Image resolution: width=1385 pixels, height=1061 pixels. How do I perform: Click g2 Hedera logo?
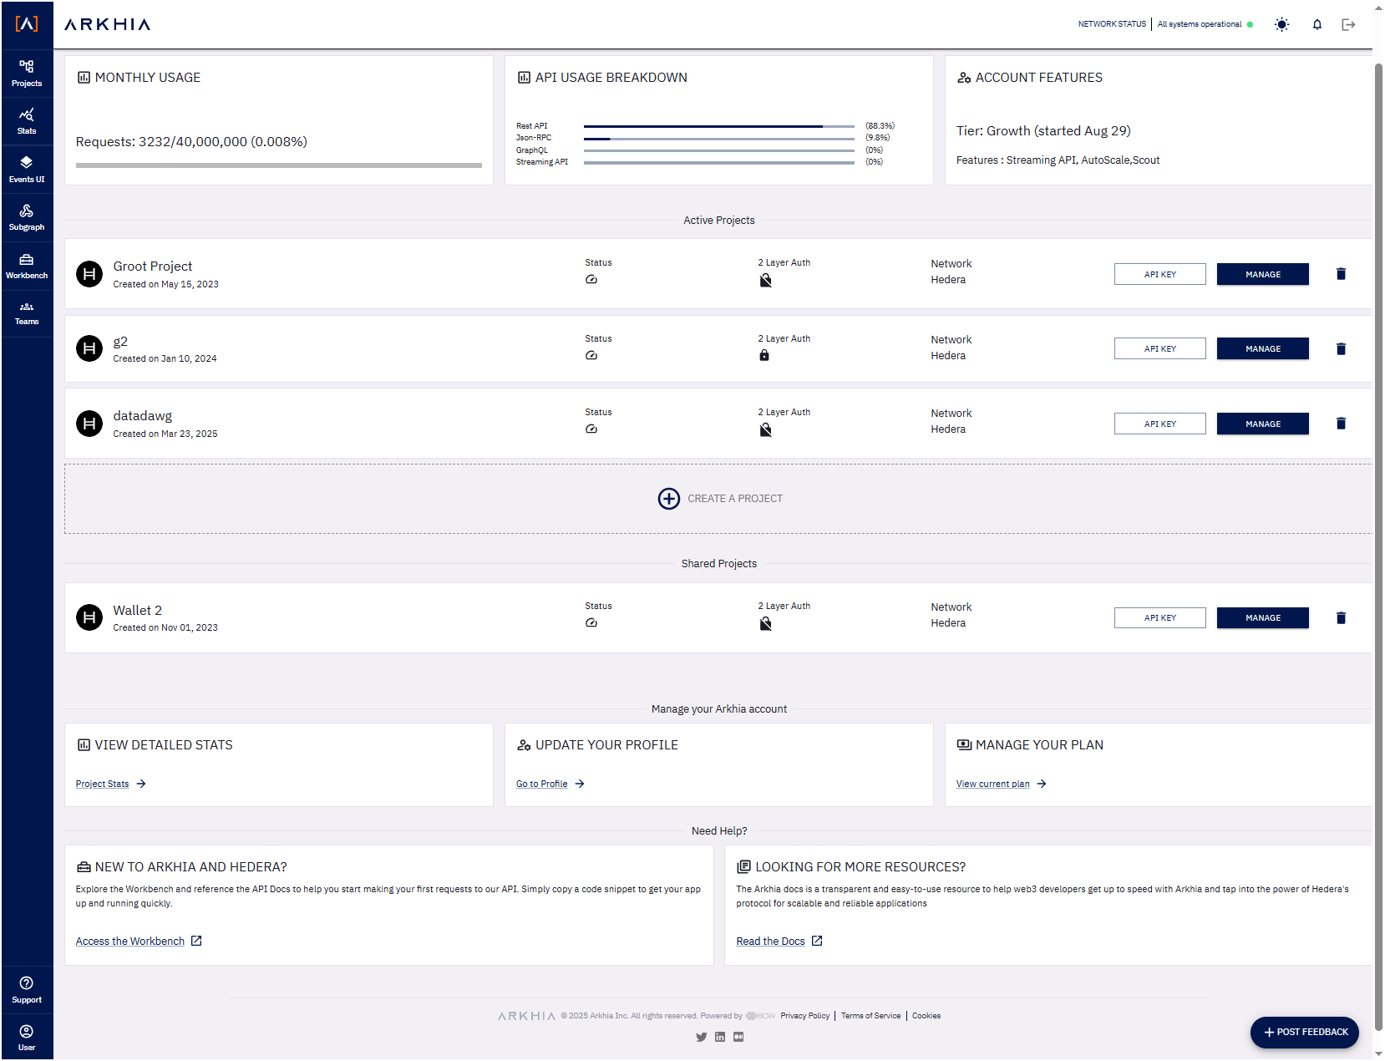(89, 348)
